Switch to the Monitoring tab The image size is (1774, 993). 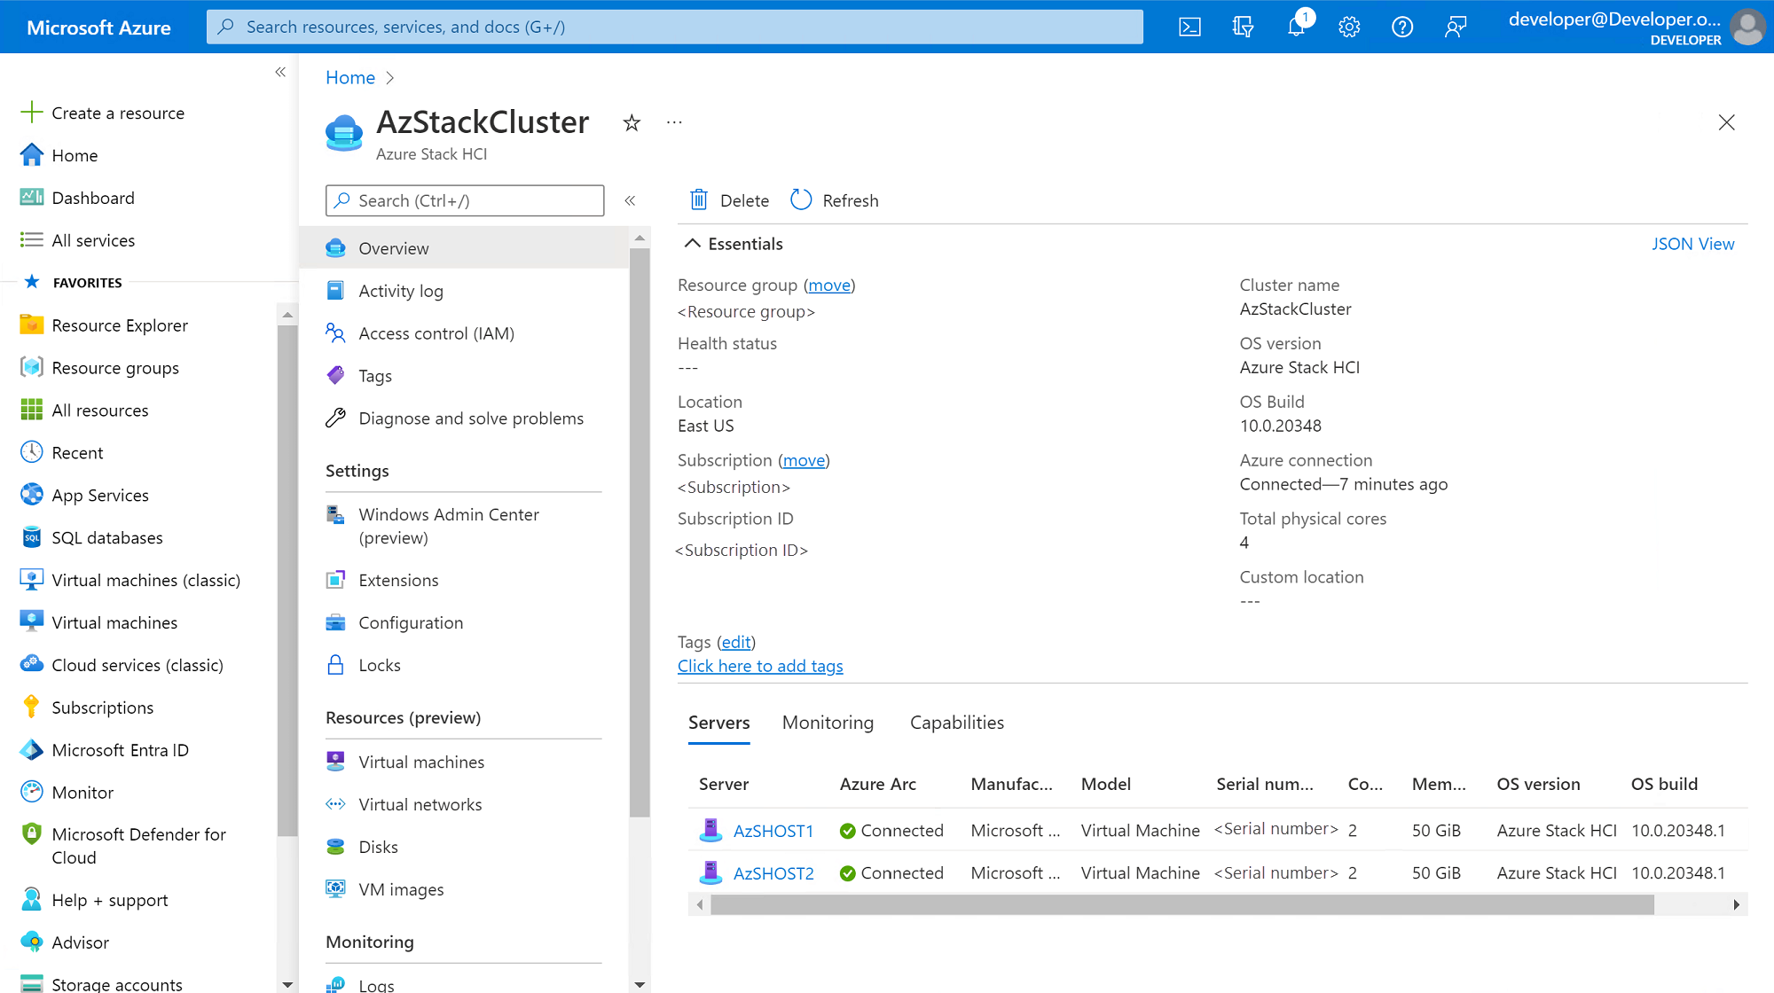(828, 723)
